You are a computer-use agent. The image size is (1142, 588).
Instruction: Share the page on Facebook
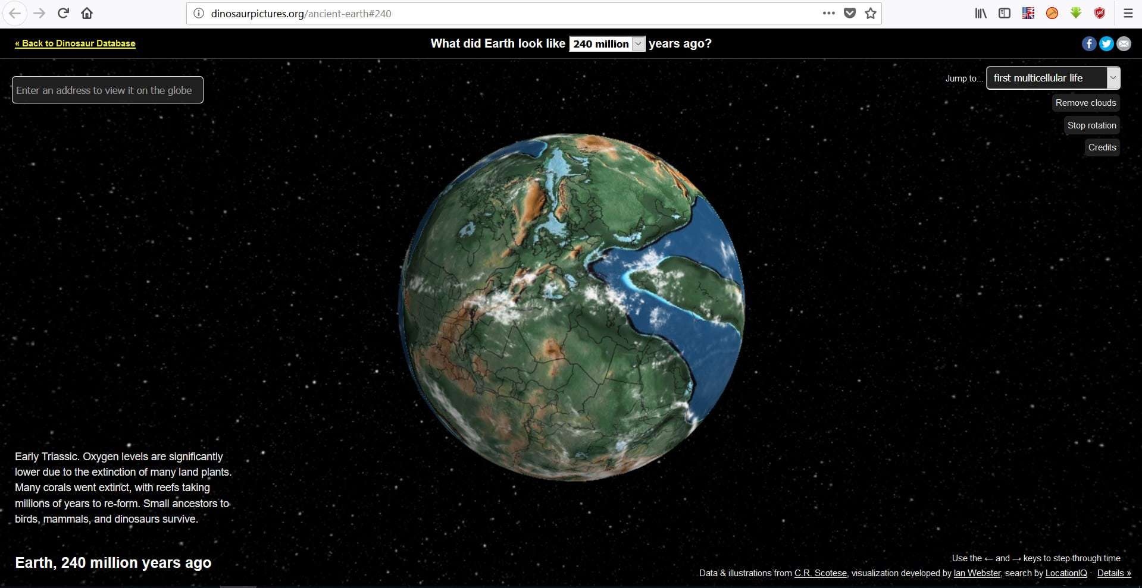(x=1088, y=43)
